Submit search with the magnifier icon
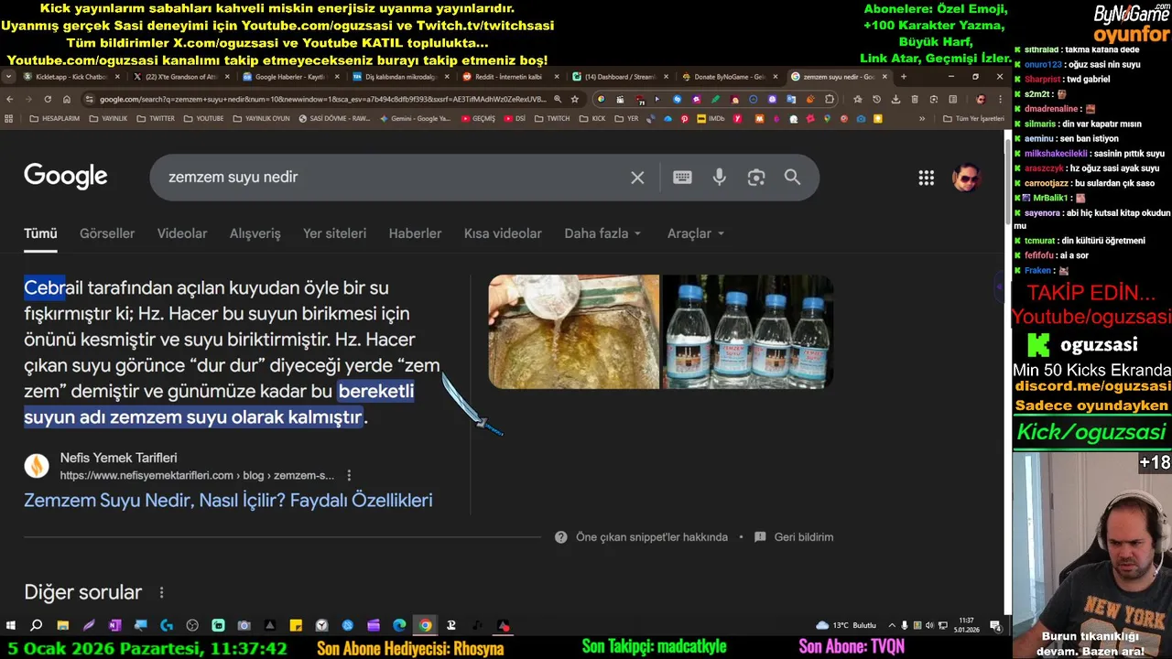The height and width of the screenshot is (659, 1172). pos(792,178)
